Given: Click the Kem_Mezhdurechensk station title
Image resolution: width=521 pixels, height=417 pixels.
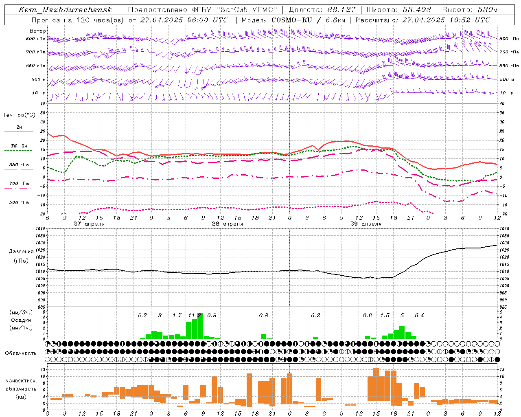Looking at the screenshot, I should pyautogui.click(x=65, y=10).
